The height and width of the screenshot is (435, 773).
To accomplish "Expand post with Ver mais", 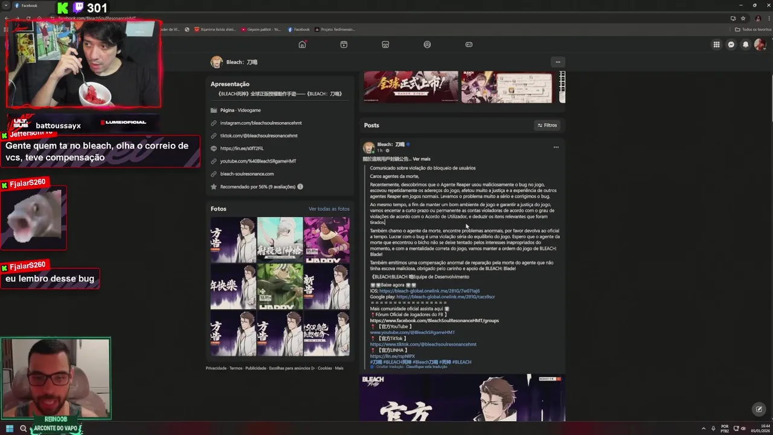I will [422, 159].
